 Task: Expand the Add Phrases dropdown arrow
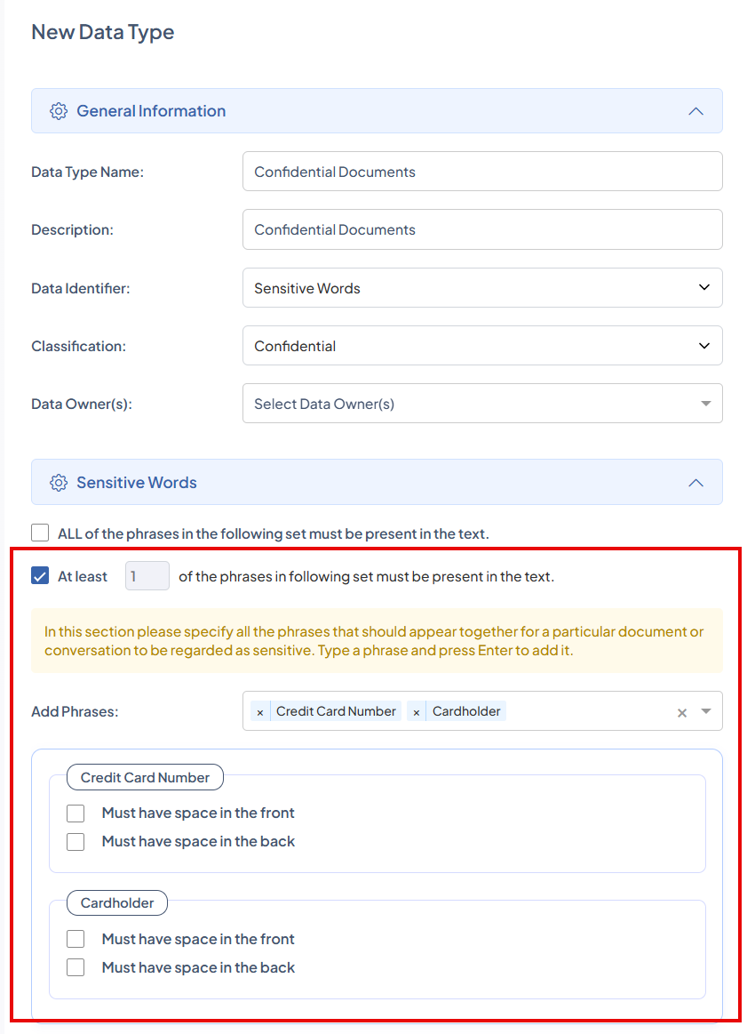point(706,711)
